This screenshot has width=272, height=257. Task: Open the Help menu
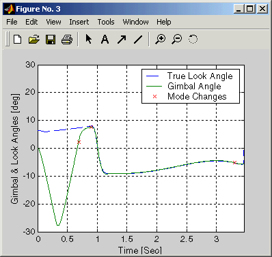pyautogui.click(x=164, y=22)
